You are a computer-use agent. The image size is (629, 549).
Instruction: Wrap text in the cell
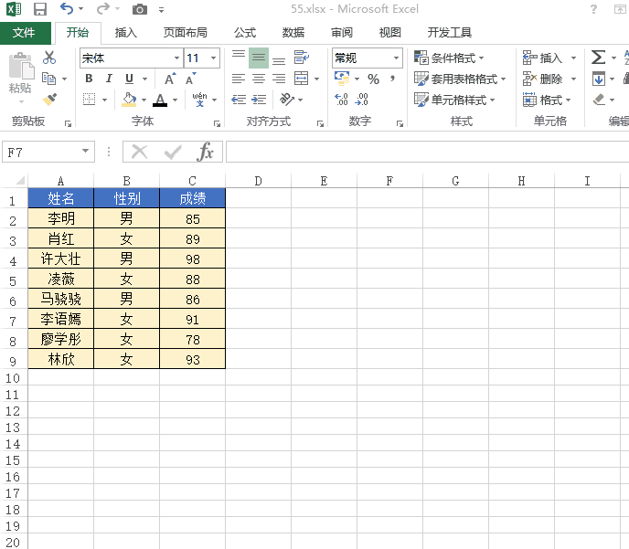[x=302, y=58]
